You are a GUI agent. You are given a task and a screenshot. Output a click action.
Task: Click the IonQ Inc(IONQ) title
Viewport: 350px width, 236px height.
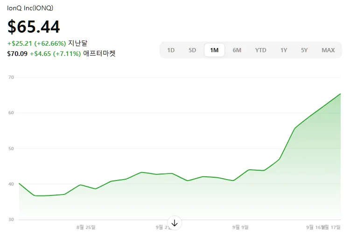(30, 8)
